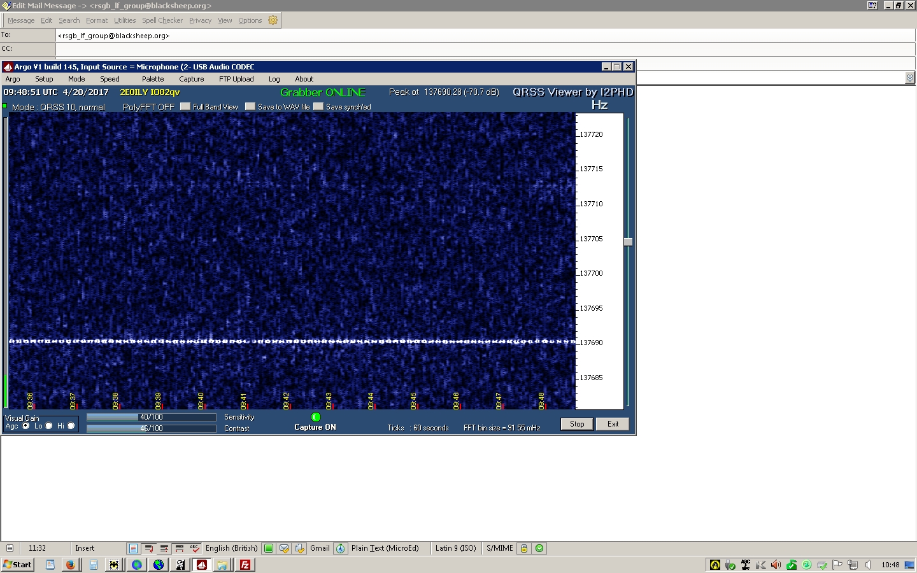Image resolution: width=917 pixels, height=573 pixels.
Task: Click the green Capture ON indicator
Action: coord(316,417)
